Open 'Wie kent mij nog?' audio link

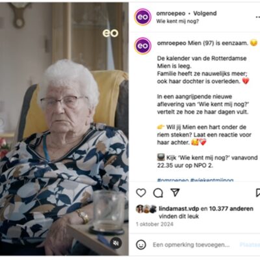click(177, 21)
